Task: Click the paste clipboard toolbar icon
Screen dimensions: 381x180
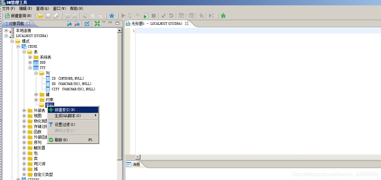Action: click(100, 16)
